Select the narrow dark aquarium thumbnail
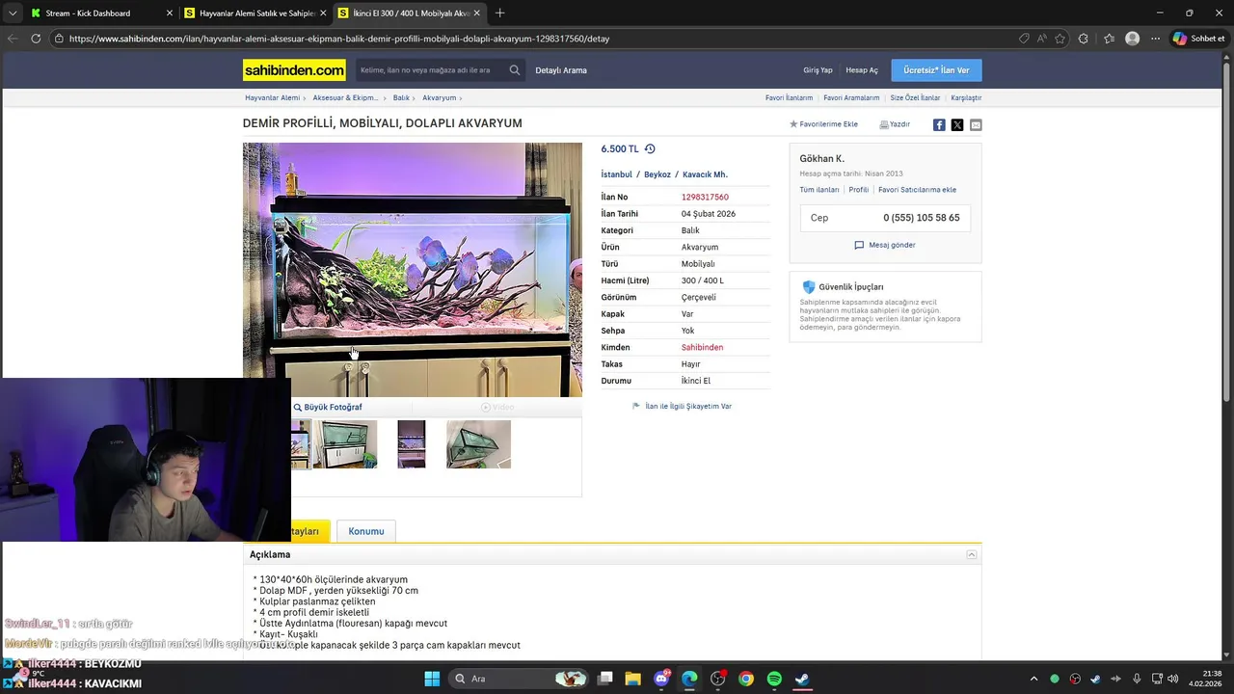Screen dimensions: 1234x694 tap(412, 444)
